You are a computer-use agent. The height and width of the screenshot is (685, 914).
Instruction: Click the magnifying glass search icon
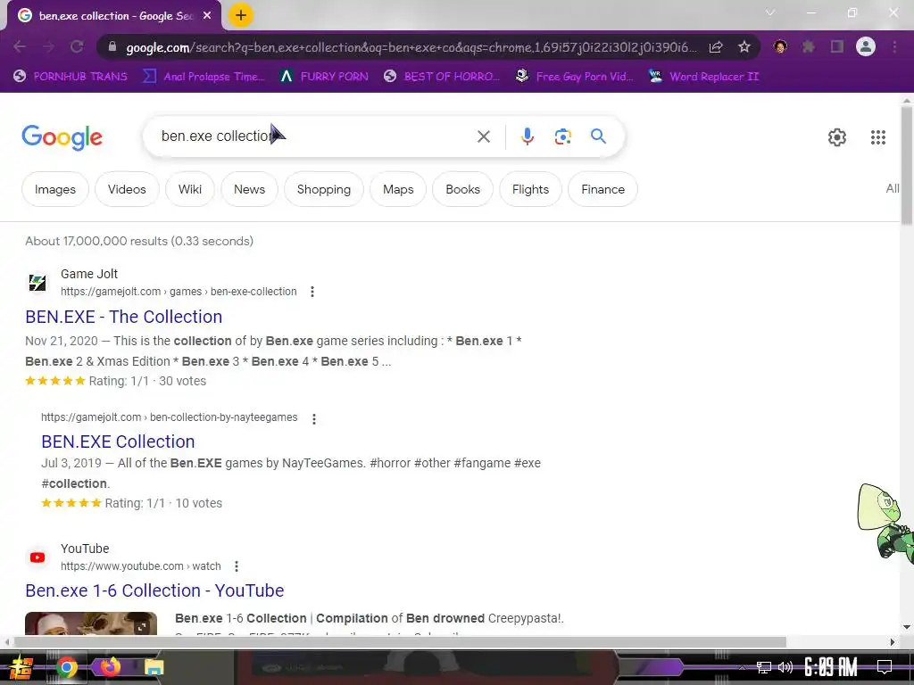pyautogui.click(x=598, y=136)
